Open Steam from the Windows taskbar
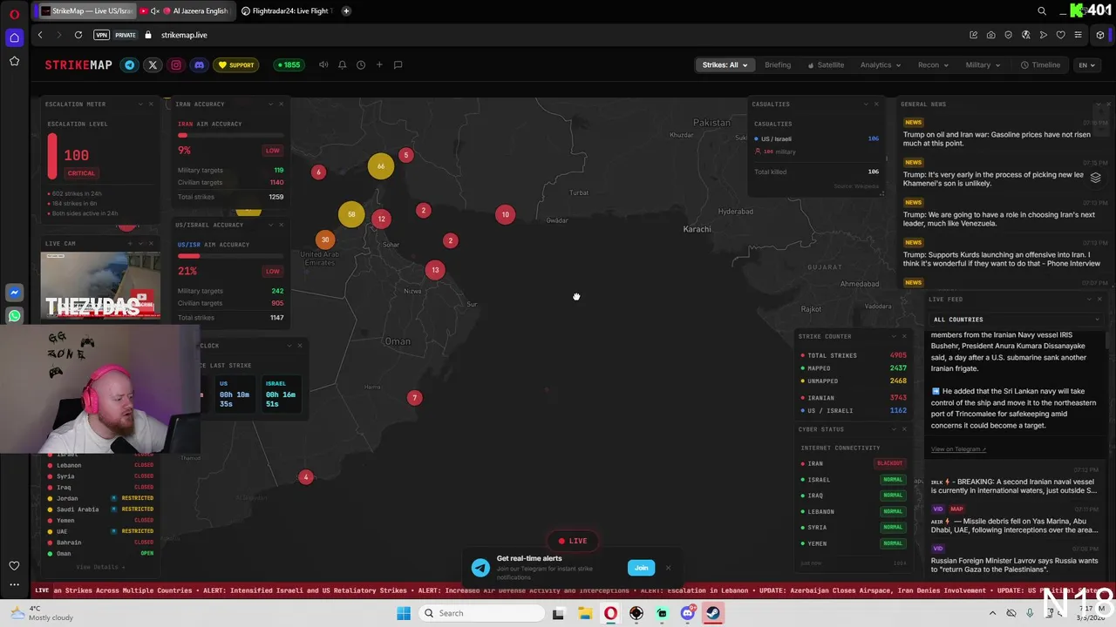1116x627 pixels. 713,613
